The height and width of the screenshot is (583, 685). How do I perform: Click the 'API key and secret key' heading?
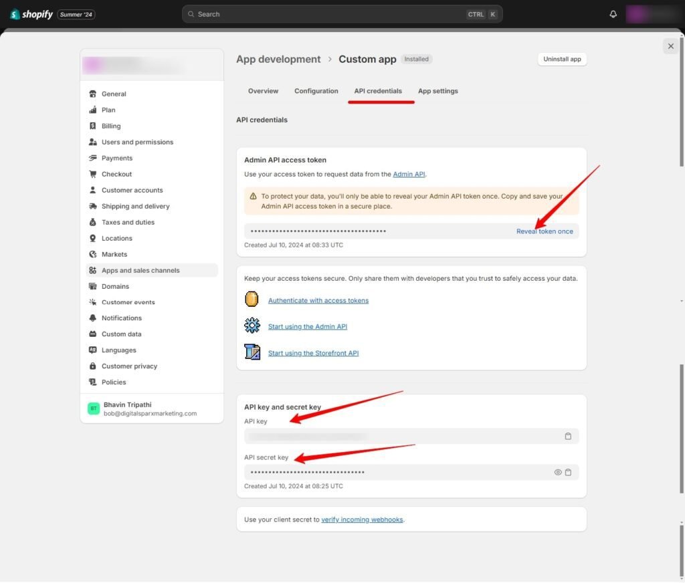(283, 407)
